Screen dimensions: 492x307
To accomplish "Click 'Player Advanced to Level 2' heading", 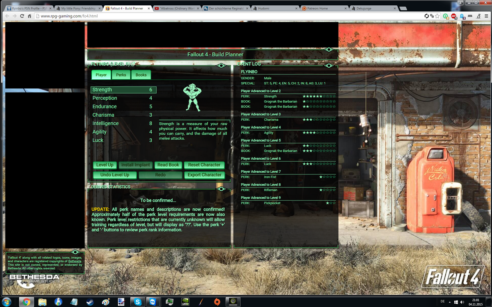I will pos(261,91).
